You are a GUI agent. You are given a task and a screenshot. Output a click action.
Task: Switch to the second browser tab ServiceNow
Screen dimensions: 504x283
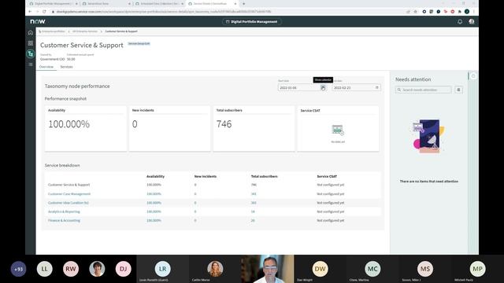point(106,3)
